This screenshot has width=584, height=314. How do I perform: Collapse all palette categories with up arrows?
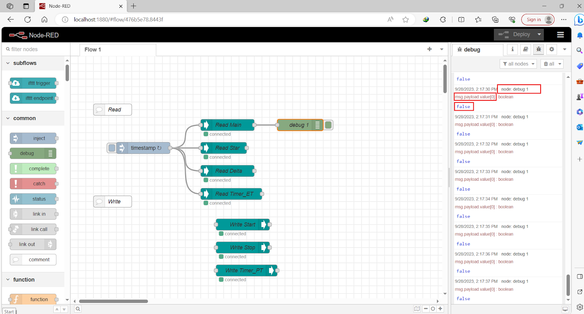tap(57, 309)
